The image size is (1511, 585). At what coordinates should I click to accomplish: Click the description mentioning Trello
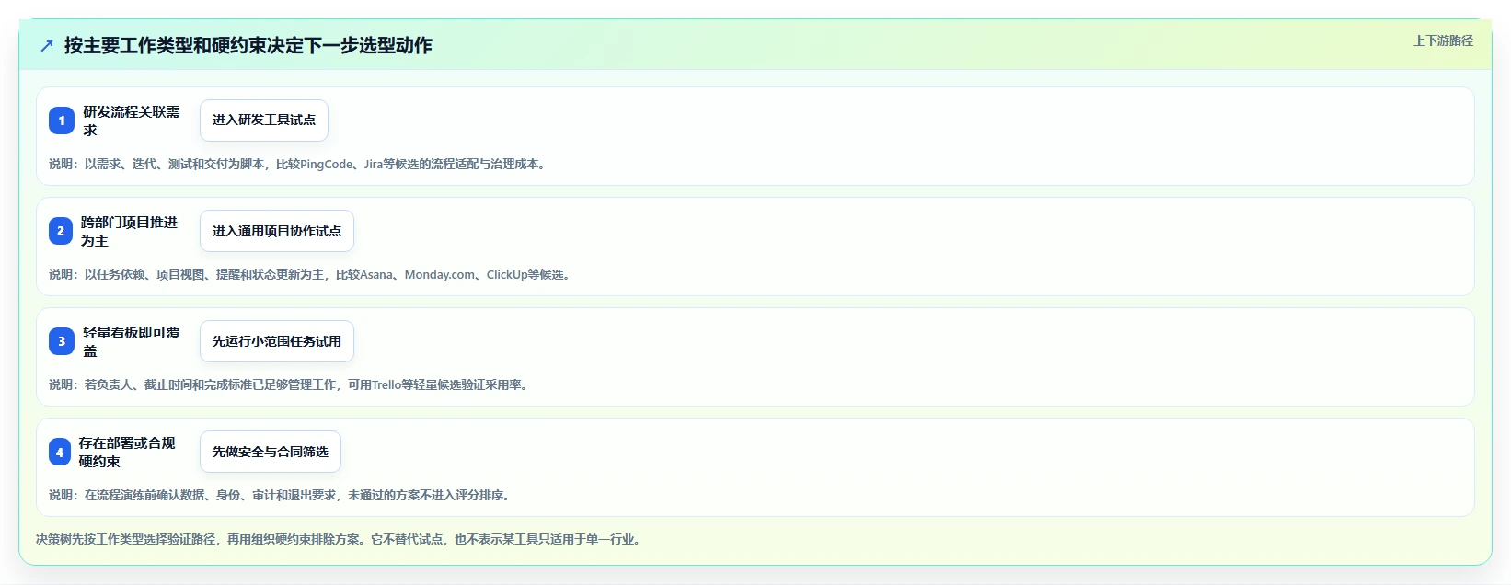coord(291,384)
